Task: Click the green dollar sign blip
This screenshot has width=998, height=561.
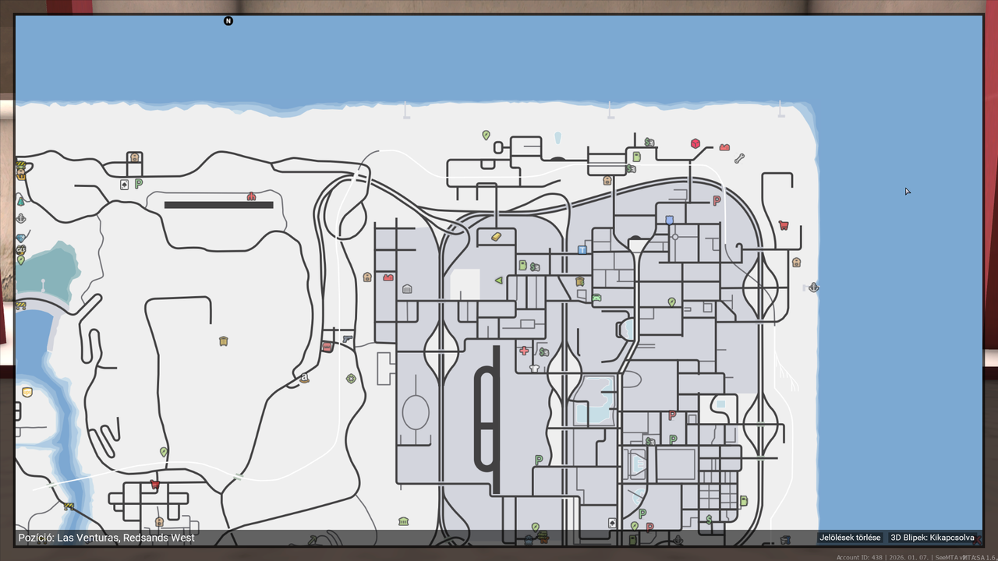Action: click(x=709, y=519)
